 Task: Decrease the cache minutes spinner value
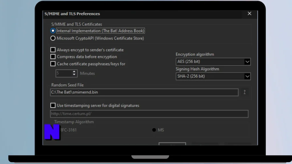74,75
